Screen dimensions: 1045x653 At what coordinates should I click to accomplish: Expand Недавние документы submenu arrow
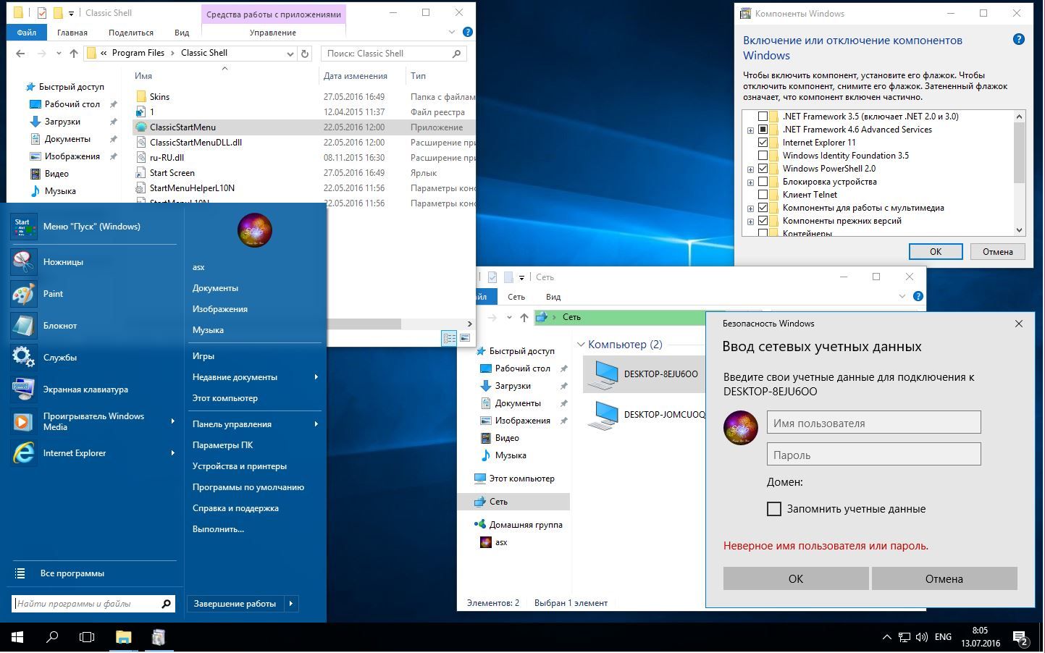316,377
